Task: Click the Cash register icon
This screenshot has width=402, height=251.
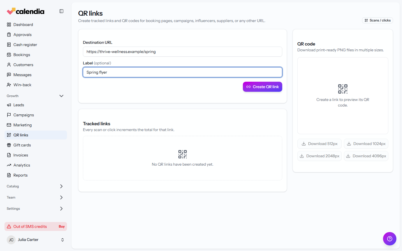Action: [9, 45]
